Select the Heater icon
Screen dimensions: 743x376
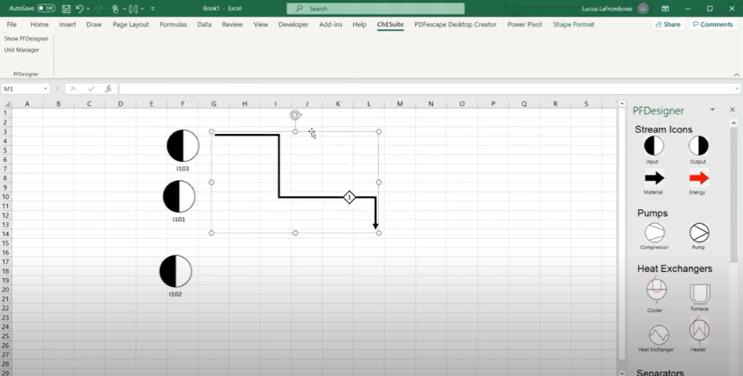(x=699, y=330)
